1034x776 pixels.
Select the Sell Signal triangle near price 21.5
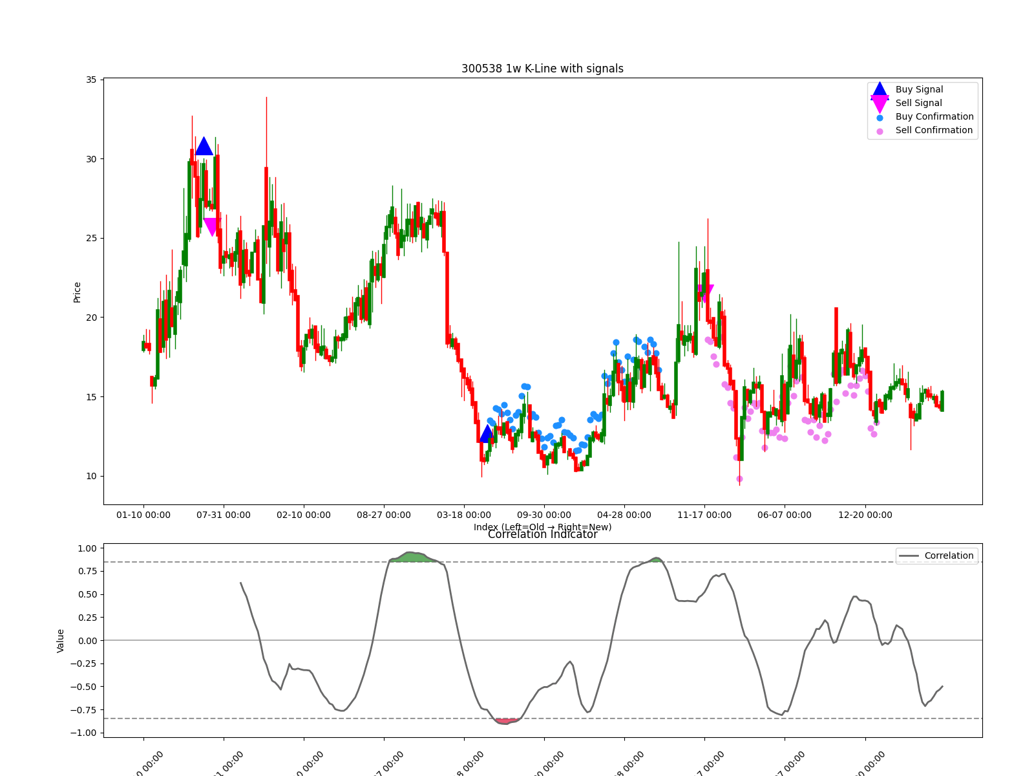705,294
